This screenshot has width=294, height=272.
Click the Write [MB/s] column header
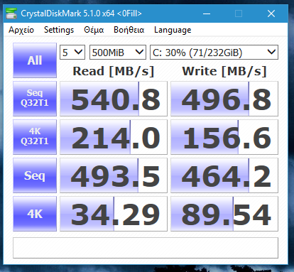pos(224,71)
